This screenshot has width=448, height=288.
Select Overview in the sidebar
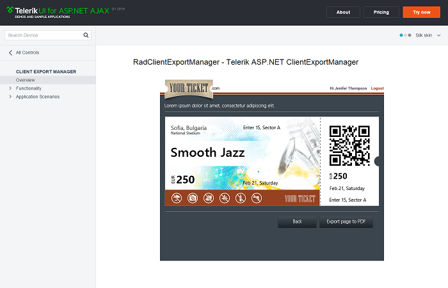[26, 80]
